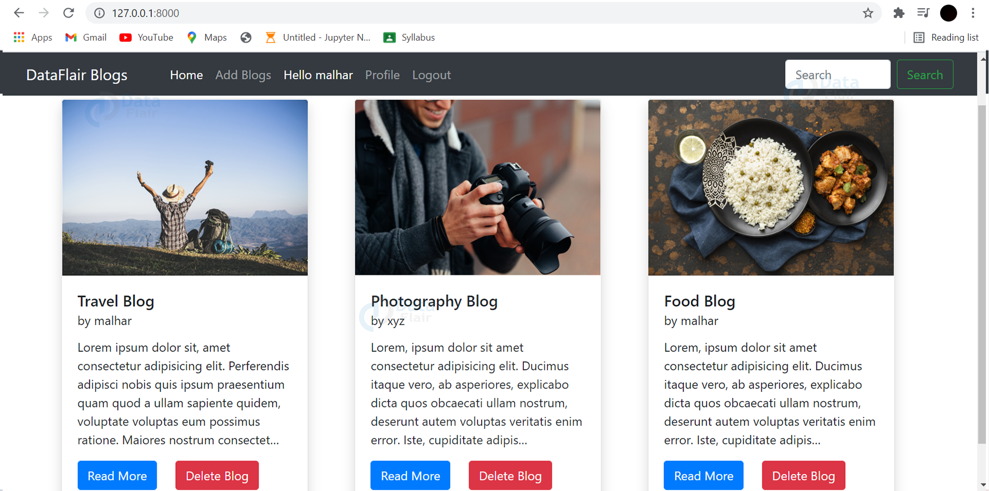The height and width of the screenshot is (491, 989).
Task: Toggle the media controls popup
Action: tap(924, 13)
